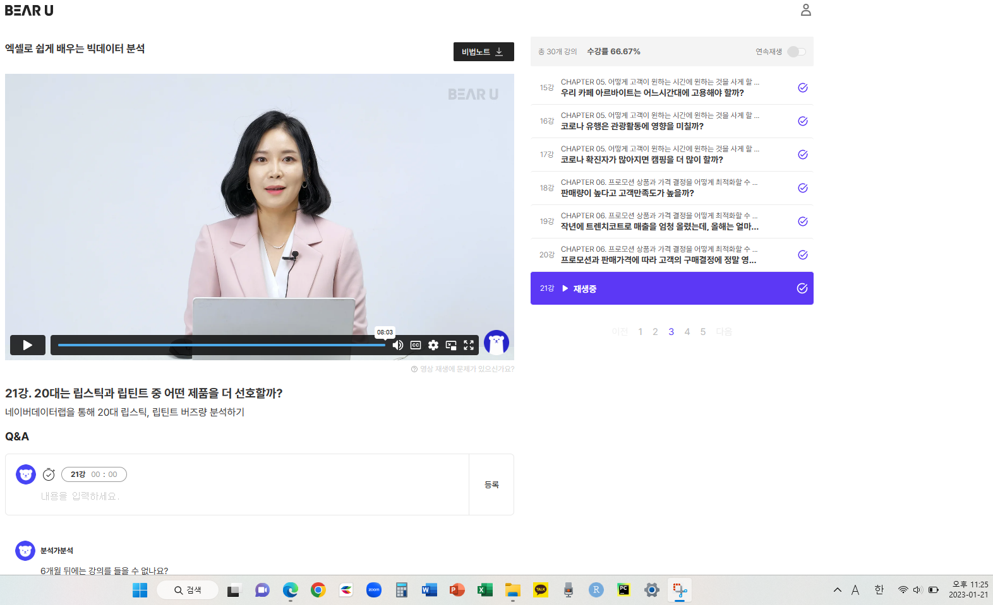
Task: Open Zoom from taskbar
Action: coord(374,590)
